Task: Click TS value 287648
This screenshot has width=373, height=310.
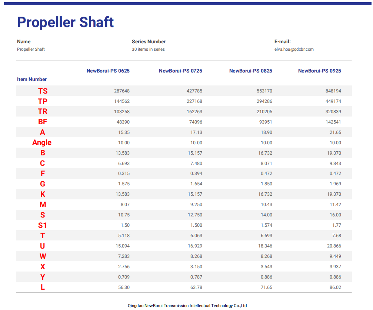Action: pyautogui.click(x=122, y=91)
